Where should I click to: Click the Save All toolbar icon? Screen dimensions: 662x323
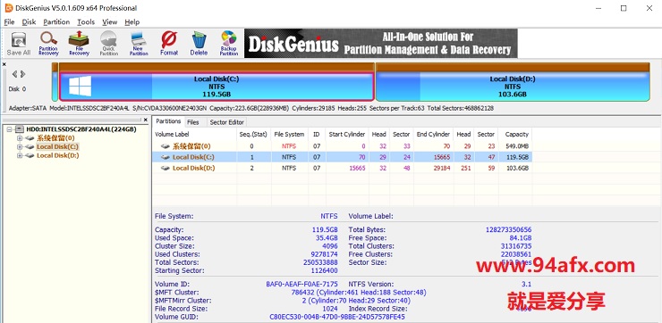19,44
